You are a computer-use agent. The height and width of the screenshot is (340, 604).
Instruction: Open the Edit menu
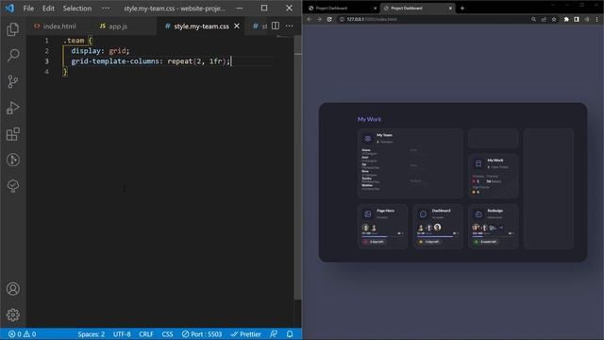click(x=48, y=8)
